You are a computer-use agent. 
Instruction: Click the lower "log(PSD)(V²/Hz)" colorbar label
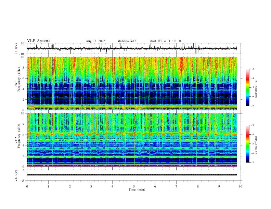click(x=256, y=145)
